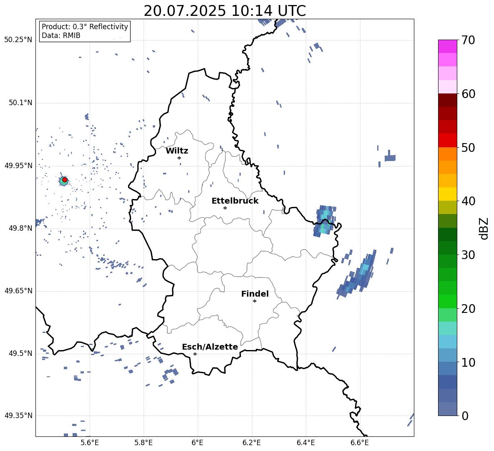Click the 'Data: RMIB' text
This screenshot has height=451, width=494.
pyautogui.click(x=61, y=35)
